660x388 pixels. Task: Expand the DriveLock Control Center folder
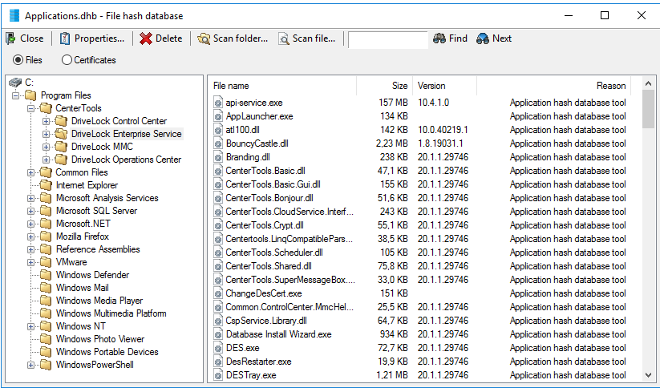click(x=46, y=121)
